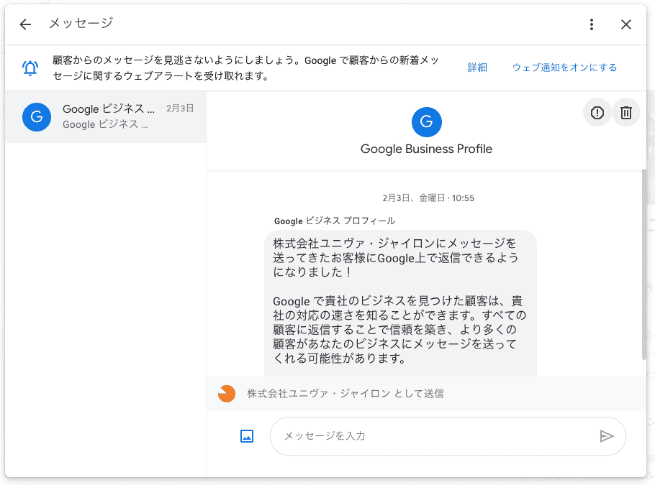The width and height of the screenshot is (655, 485).
Task: Click the G avatar in conversation list
Action: coord(37,116)
